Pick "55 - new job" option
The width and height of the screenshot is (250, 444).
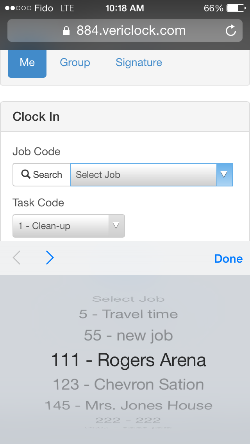tap(128, 335)
